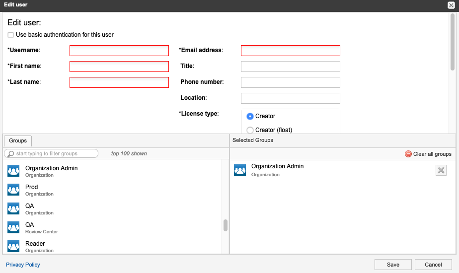Click the main form vertical scrollbar

453,42
